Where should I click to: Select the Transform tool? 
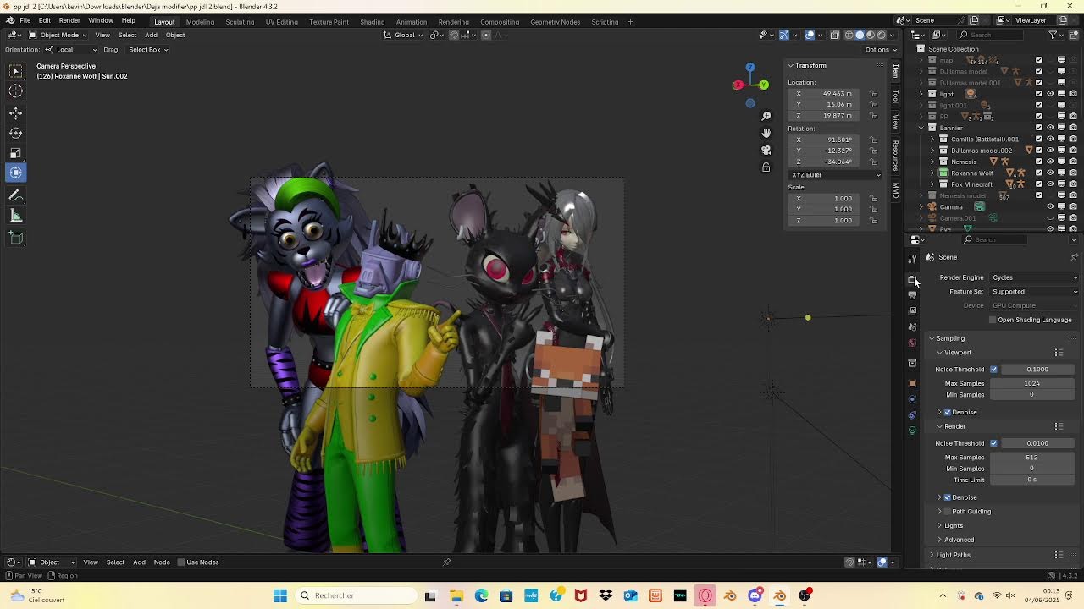click(16, 173)
